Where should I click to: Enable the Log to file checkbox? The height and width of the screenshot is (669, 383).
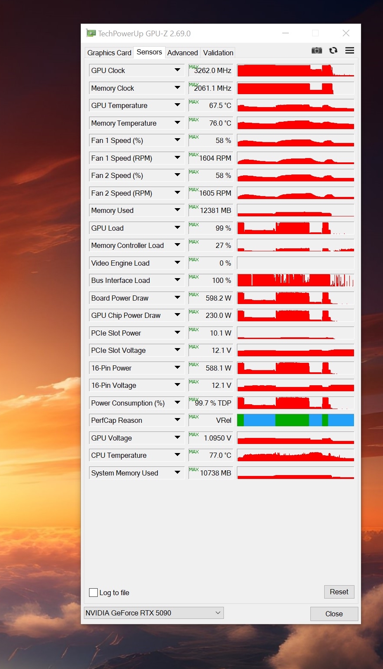point(93,593)
